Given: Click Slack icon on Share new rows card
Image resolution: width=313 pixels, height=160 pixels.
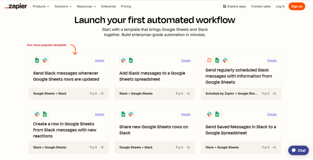Looking at the screenshot, I should point(131,114).
